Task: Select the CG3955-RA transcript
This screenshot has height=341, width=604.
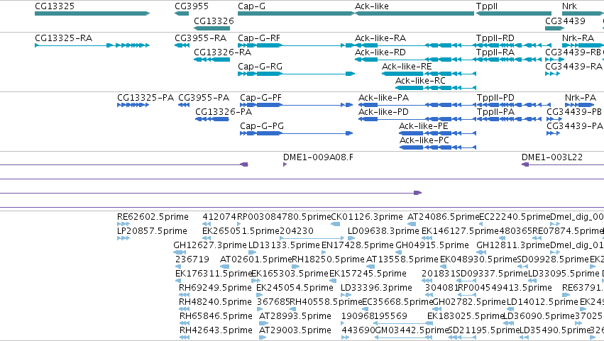Action: pyautogui.click(x=182, y=45)
